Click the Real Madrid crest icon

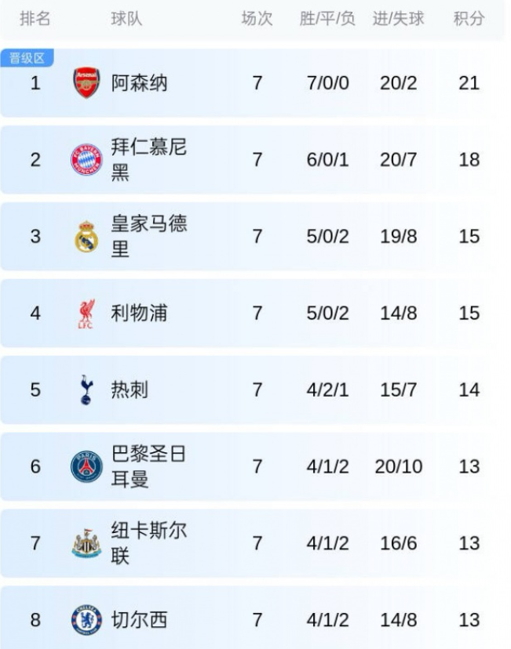click(x=86, y=237)
